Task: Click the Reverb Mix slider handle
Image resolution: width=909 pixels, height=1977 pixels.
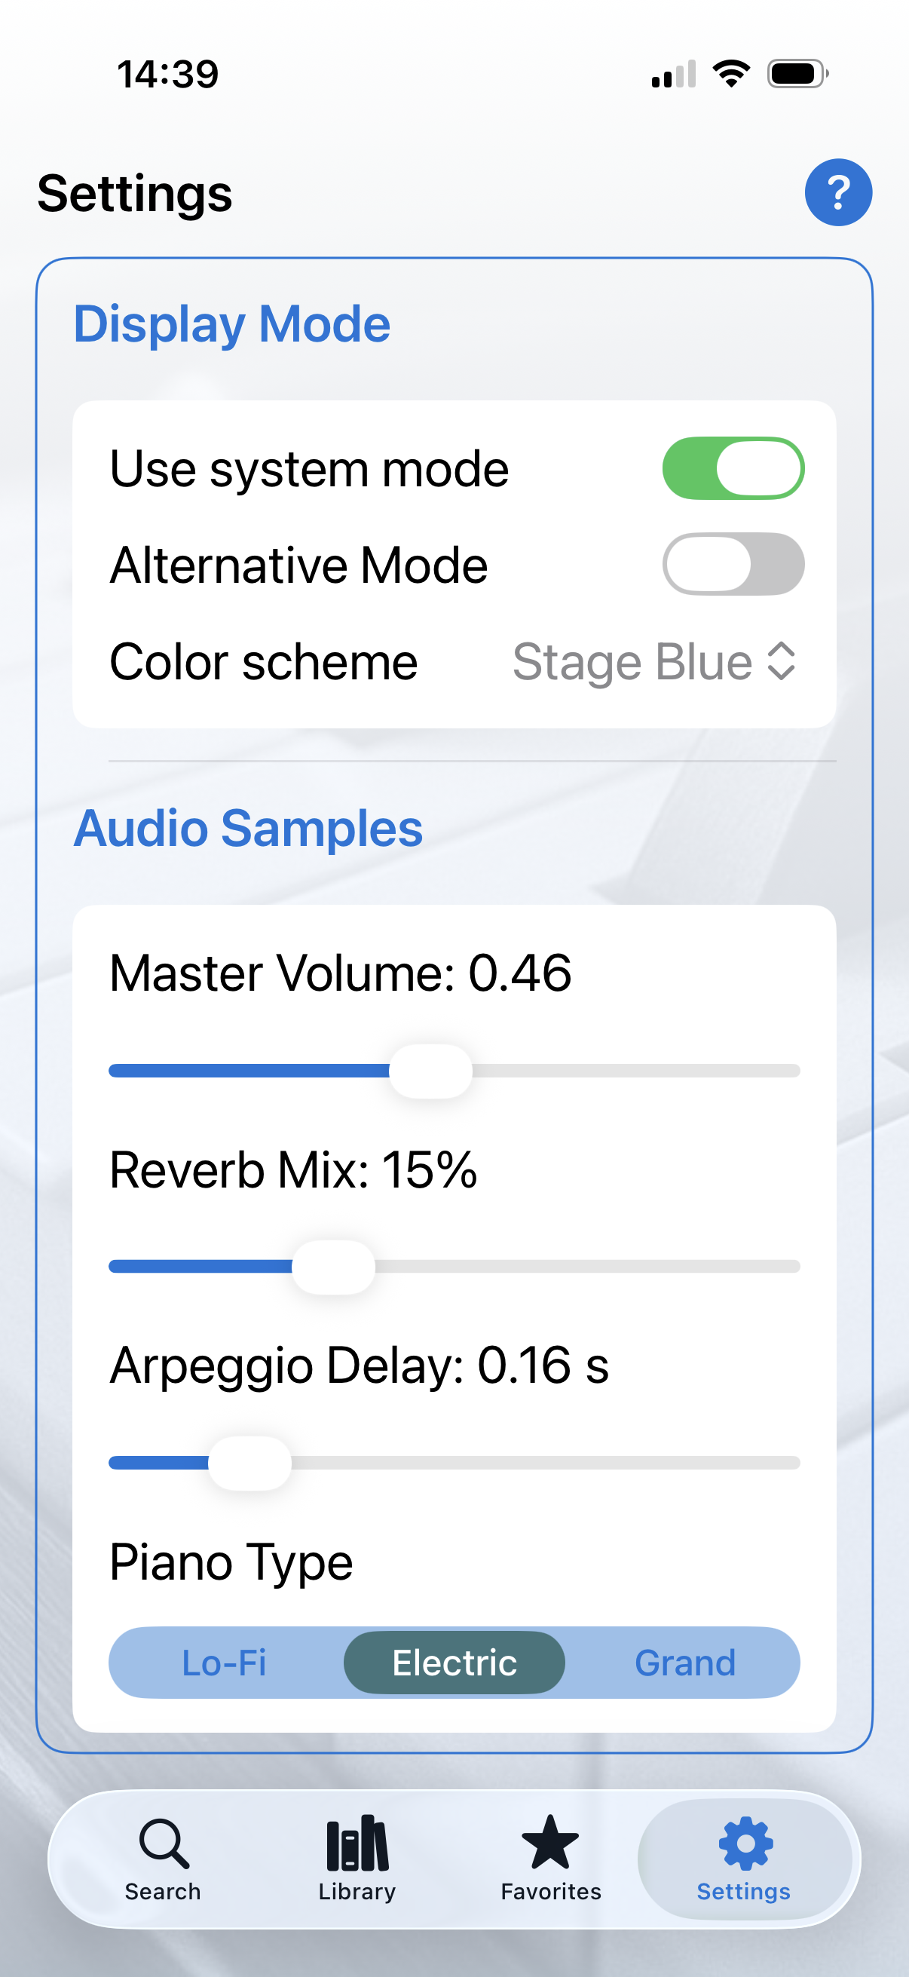Action: click(334, 1266)
